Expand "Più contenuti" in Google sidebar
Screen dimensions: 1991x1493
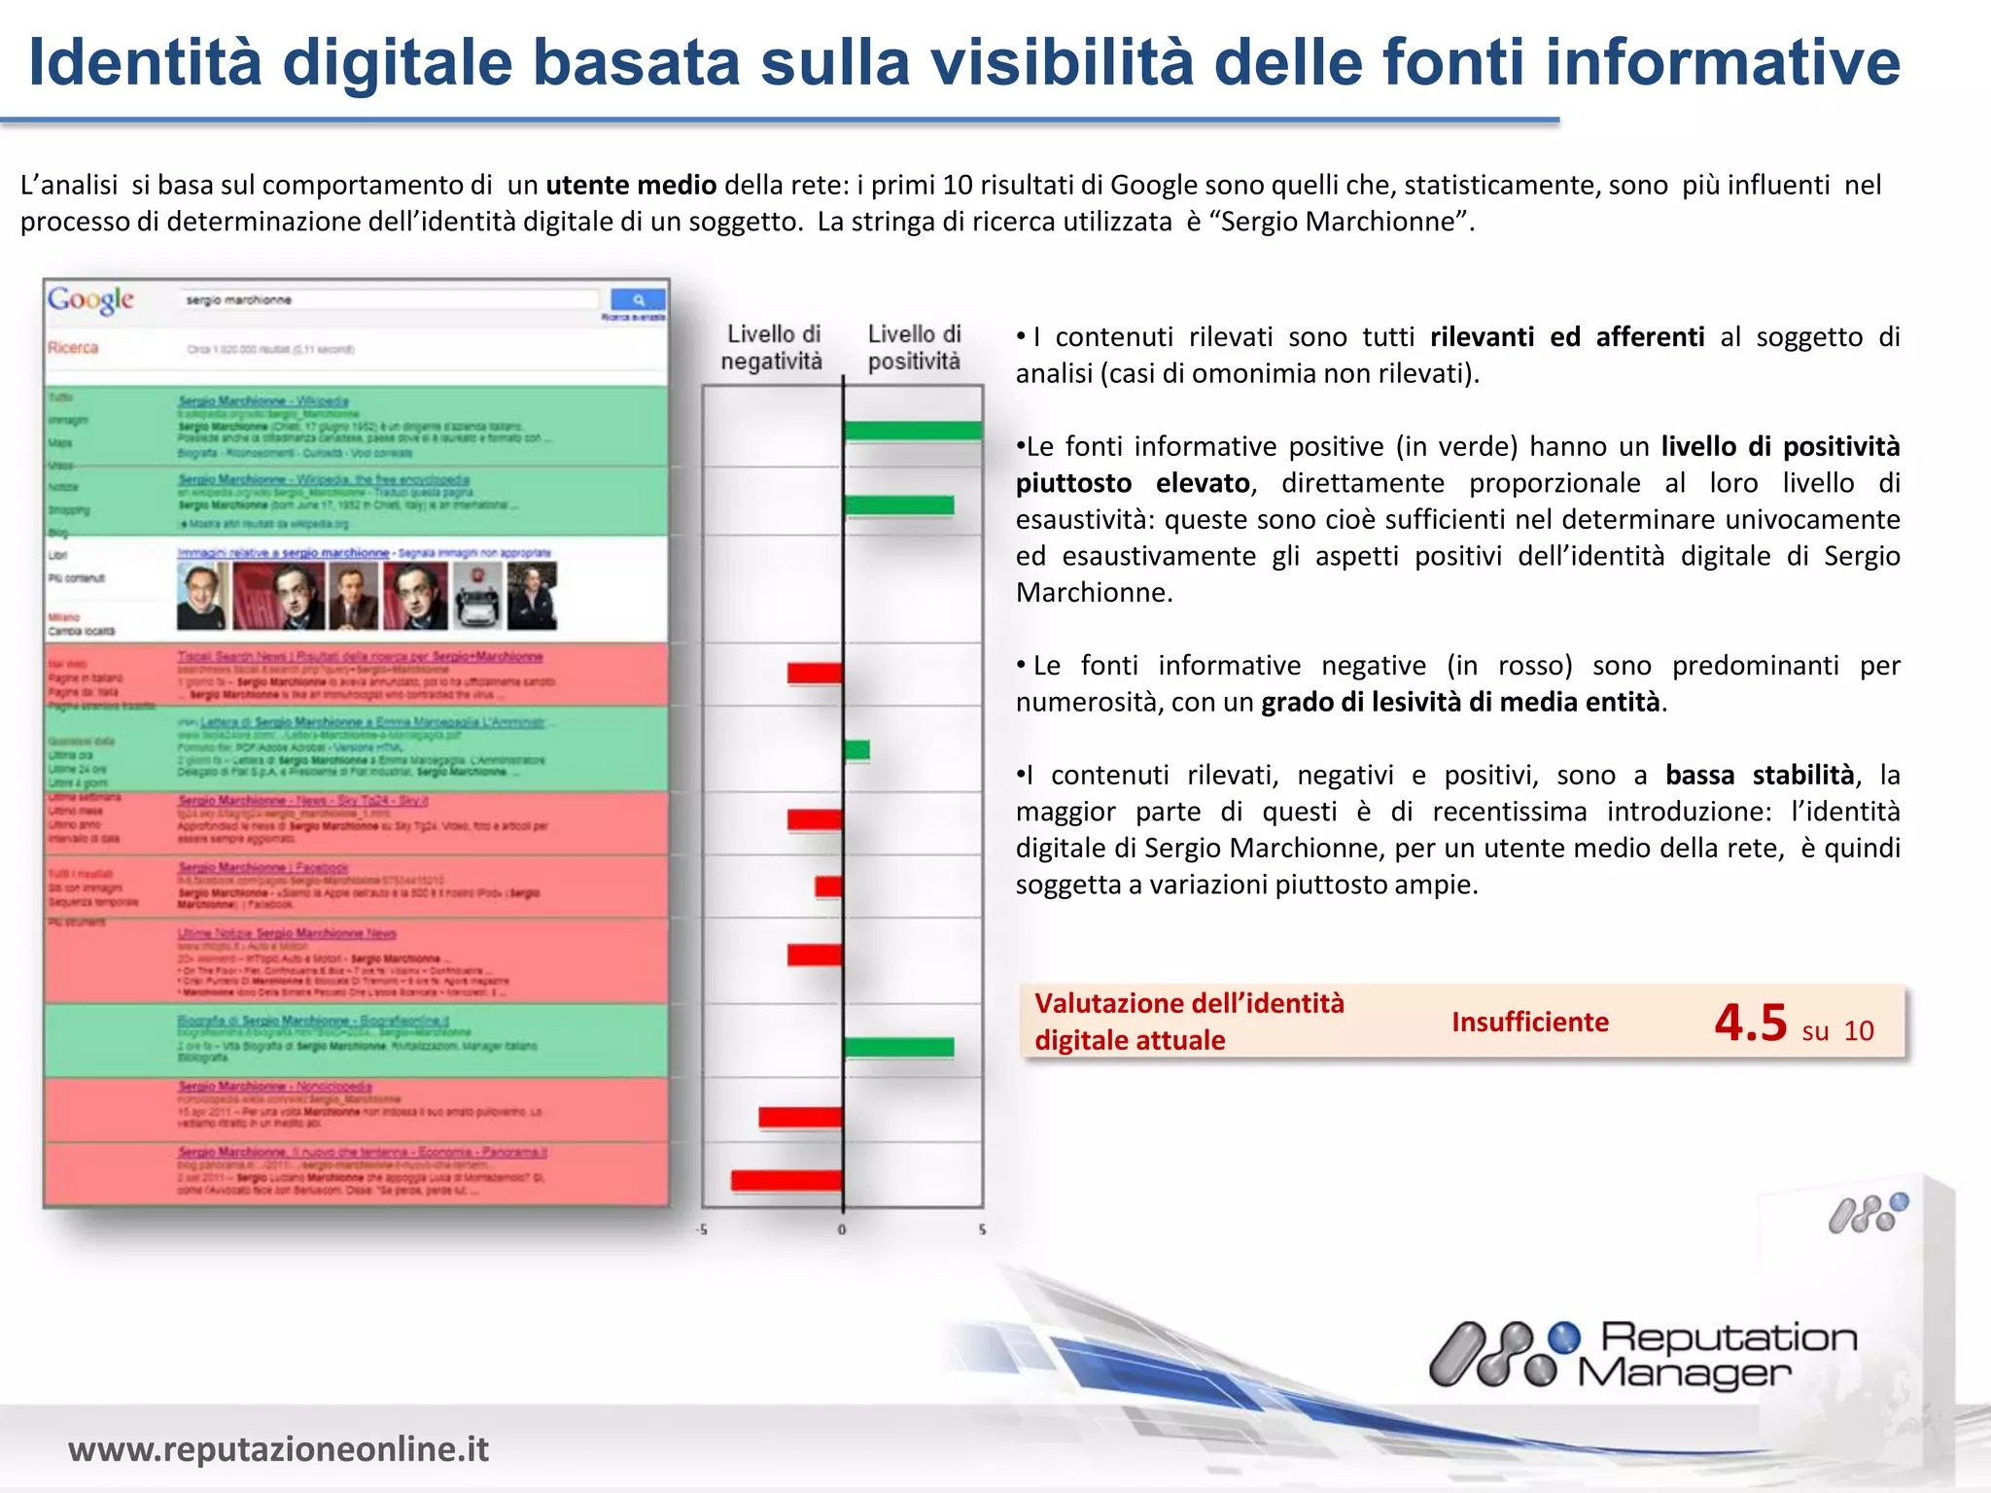[x=76, y=577]
